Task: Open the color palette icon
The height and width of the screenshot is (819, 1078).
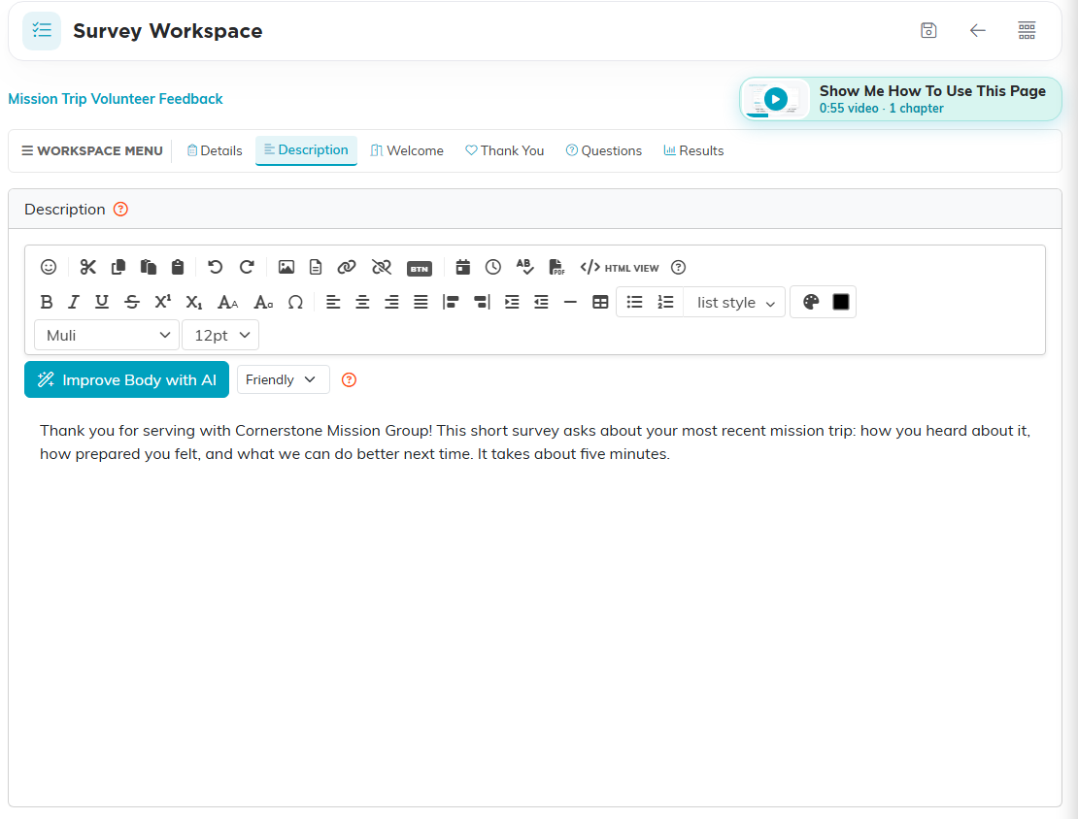Action: point(811,302)
